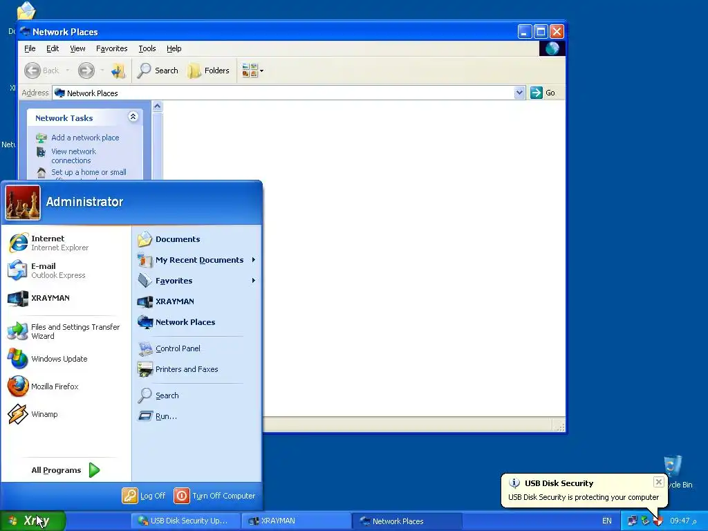Image resolution: width=708 pixels, height=531 pixels.
Task: Click Search button in Explorer toolbar
Action: tap(158, 71)
